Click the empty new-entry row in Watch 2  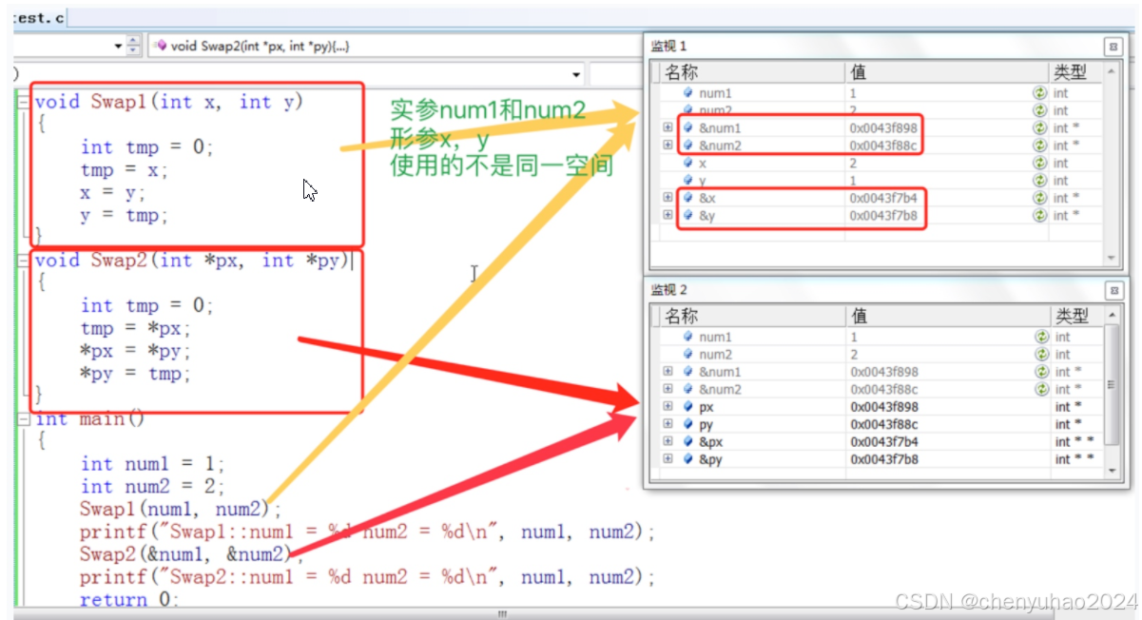[880, 475]
